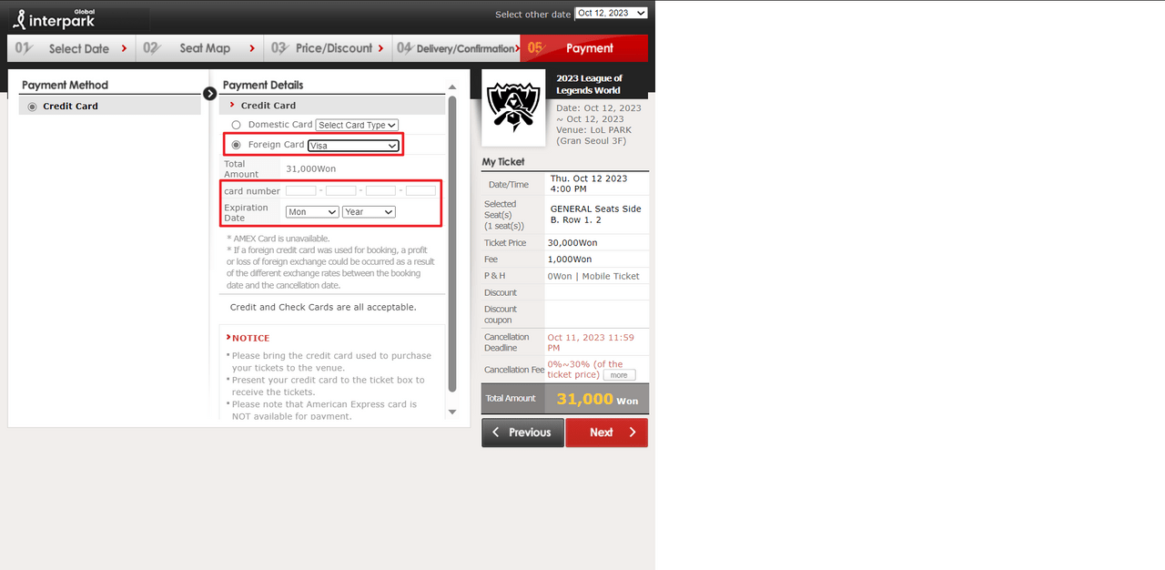The image size is (1165, 570).
Task: Click scrollbar down arrow in Payment Details
Action: (452, 412)
